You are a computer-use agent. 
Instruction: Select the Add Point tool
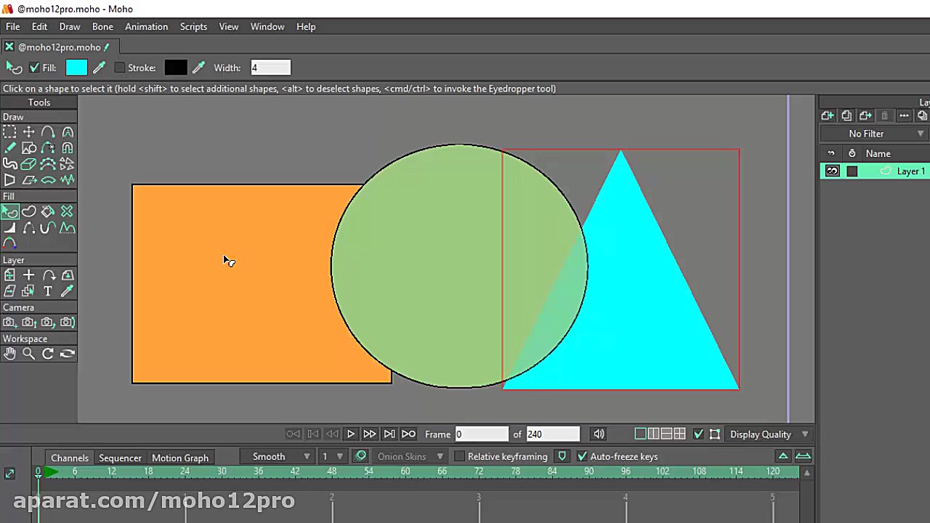48,132
